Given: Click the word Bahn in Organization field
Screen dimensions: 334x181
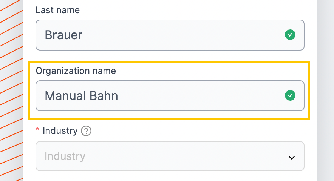Looking at the screenshot, I should [x=104, y=96].
